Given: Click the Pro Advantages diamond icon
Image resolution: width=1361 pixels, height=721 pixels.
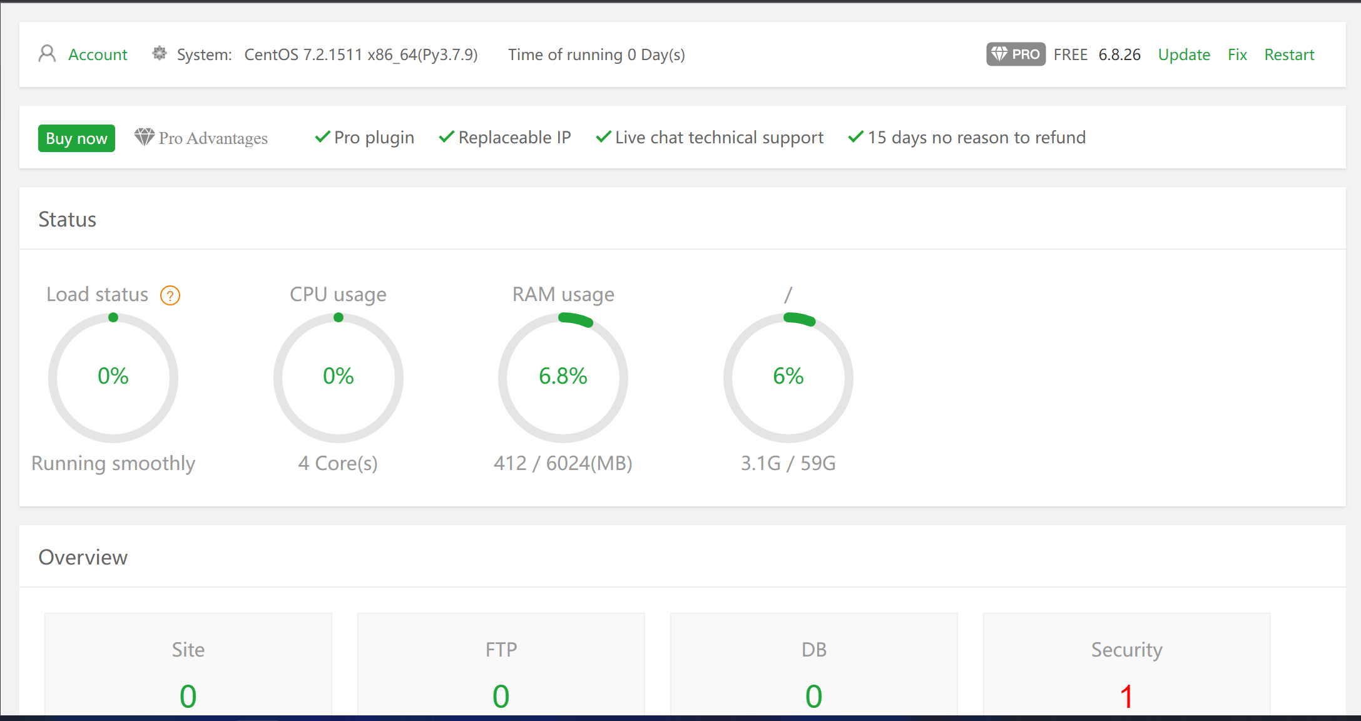Looking at the screenshot, I should [145, 137].
